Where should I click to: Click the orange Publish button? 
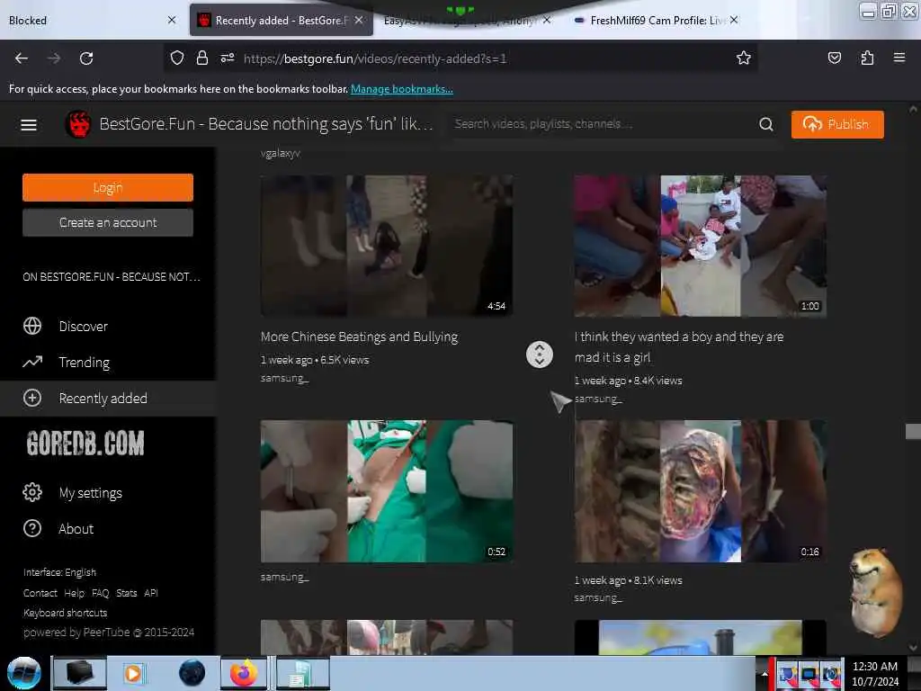(x=837, y=124)
